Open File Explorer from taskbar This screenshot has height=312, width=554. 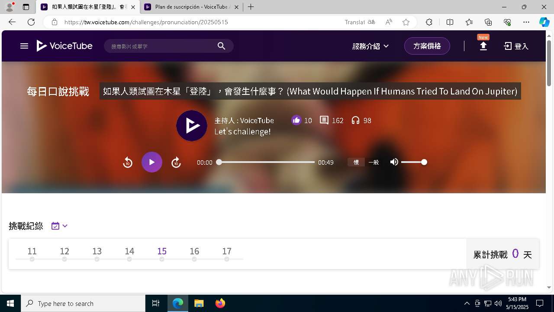pyautogui.click(x=199, y=303)
